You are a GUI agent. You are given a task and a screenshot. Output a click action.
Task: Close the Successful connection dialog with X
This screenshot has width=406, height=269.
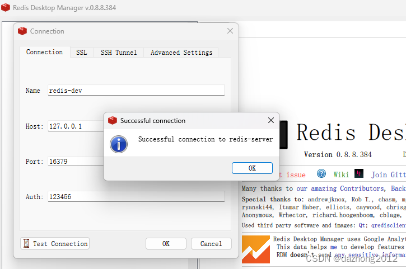[x=271, y=120]
